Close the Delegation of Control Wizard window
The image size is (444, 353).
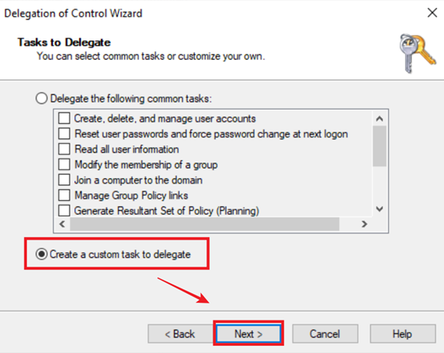pos(432,12)
